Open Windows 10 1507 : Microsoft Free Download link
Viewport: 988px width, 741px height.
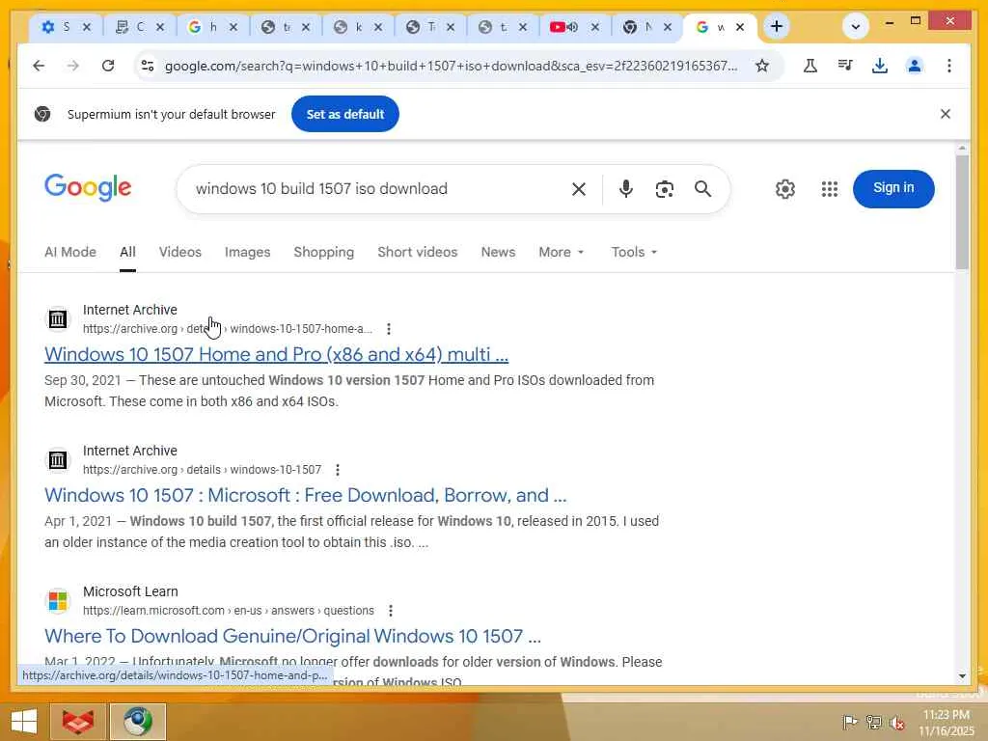[306, 495]
